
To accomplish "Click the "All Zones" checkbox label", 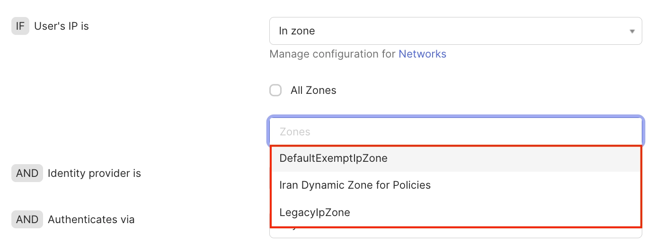I will coord(313,90).
